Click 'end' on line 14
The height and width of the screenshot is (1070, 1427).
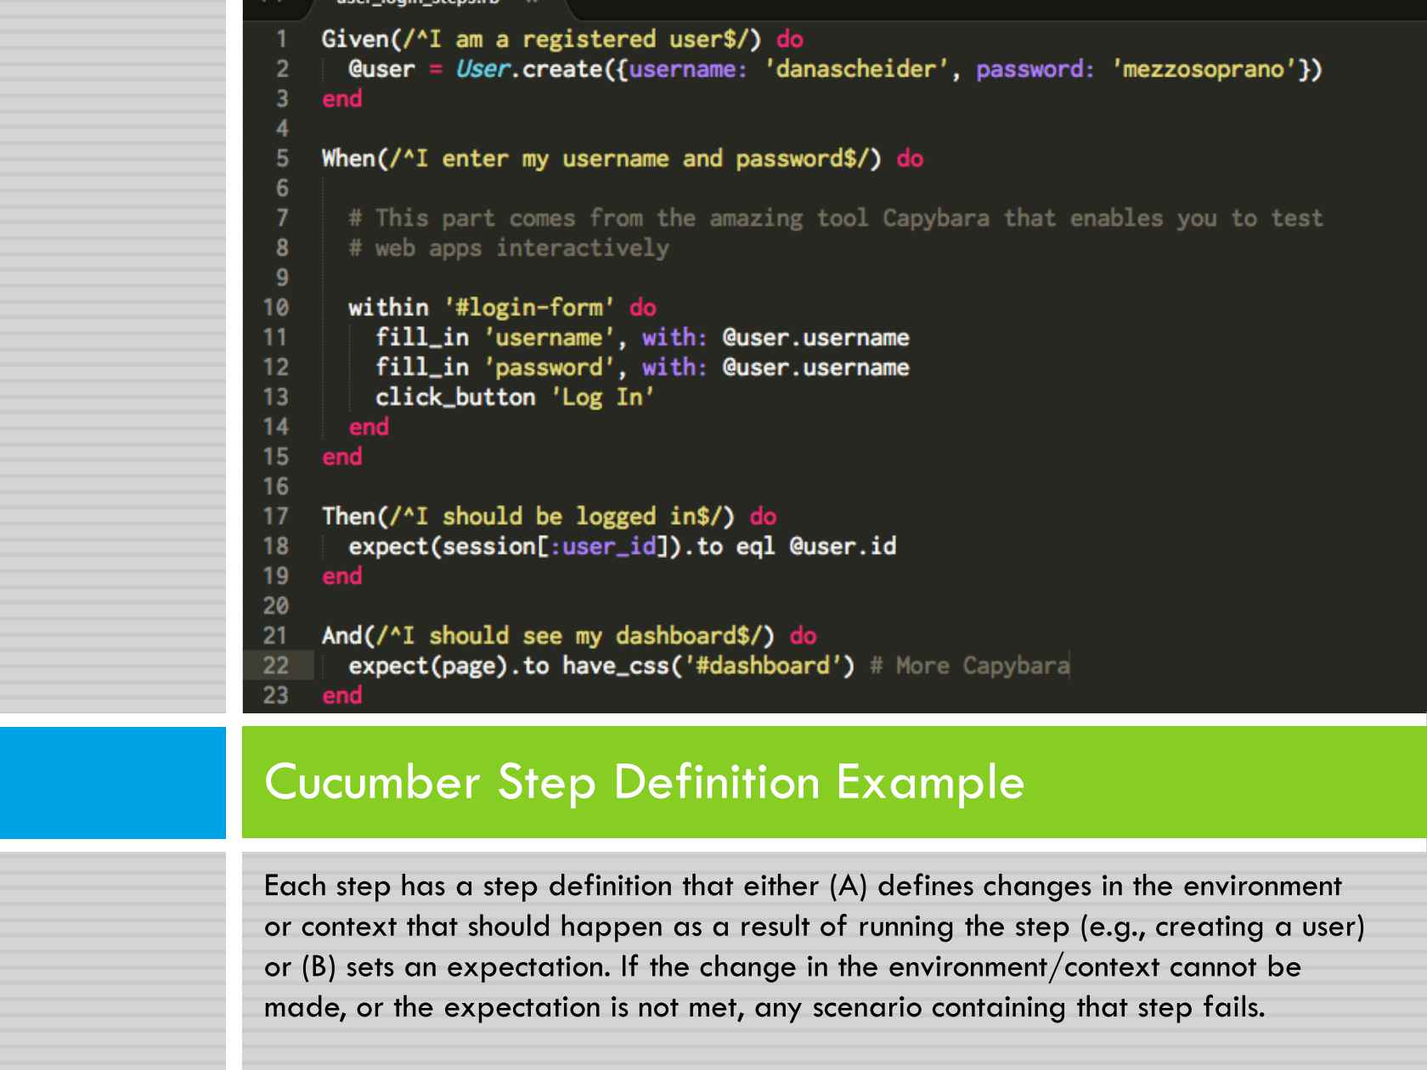pos(369,427)
